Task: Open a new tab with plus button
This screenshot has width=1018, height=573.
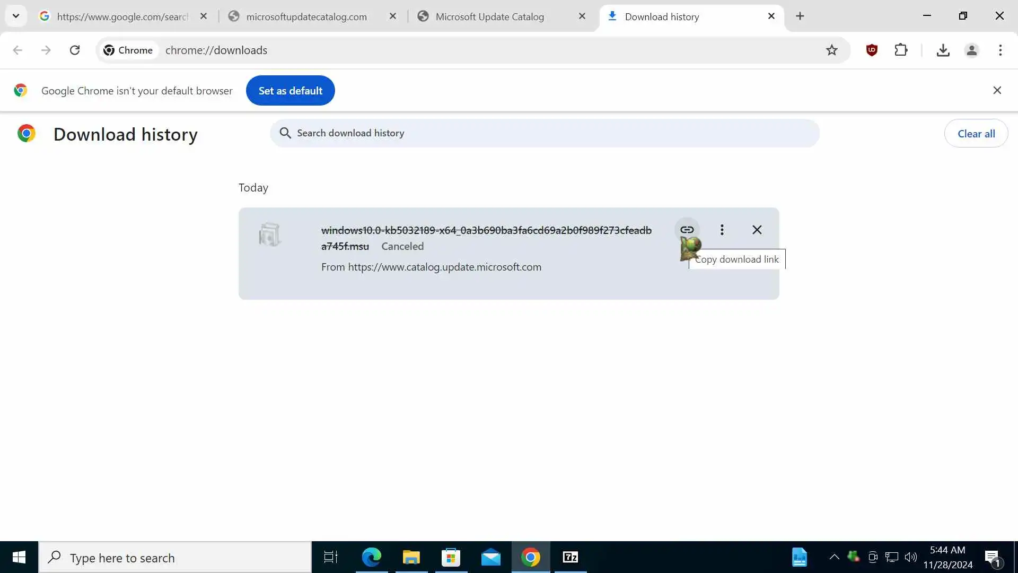Action: (800, 16)
